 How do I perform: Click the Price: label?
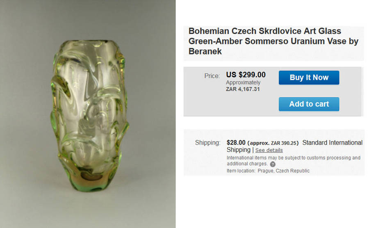(x=212, y=76)
